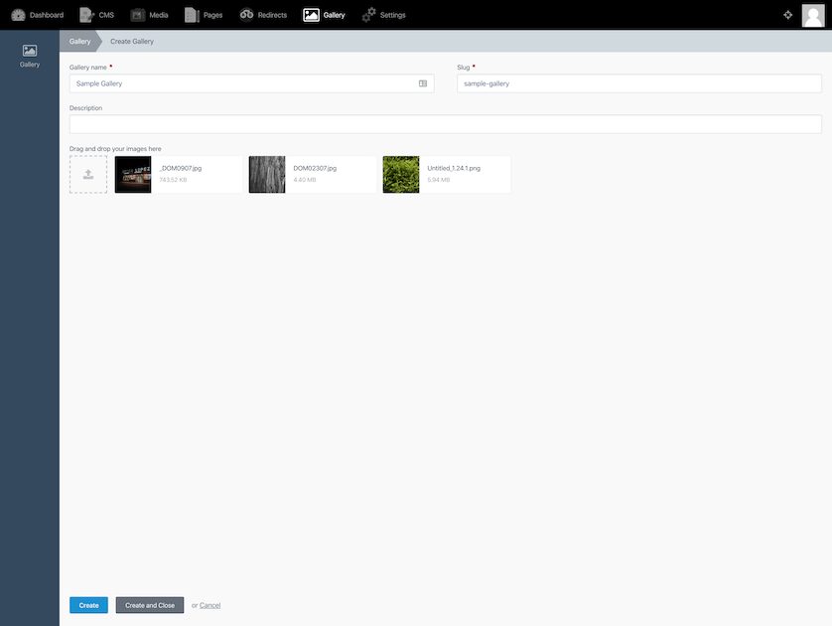Click the Cancel link
The width and height of the screenshot is (832, 626).
point(210,605)
